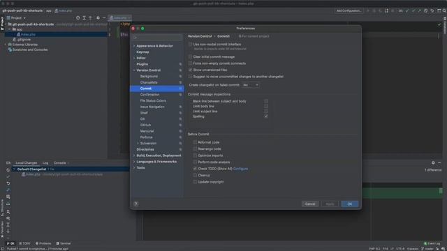Switch to the Console tab in Git window
Viewport: 447px width, 251px height.
tap(60, 162)
